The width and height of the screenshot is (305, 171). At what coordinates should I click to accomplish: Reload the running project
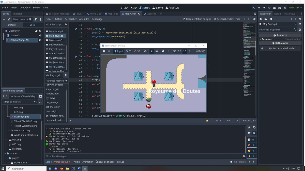coord(254,8)
